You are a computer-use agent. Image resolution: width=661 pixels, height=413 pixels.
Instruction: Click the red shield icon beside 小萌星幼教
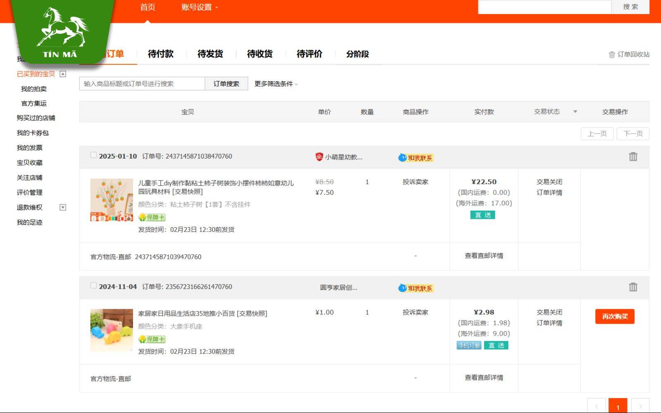[x=319, y=157]
